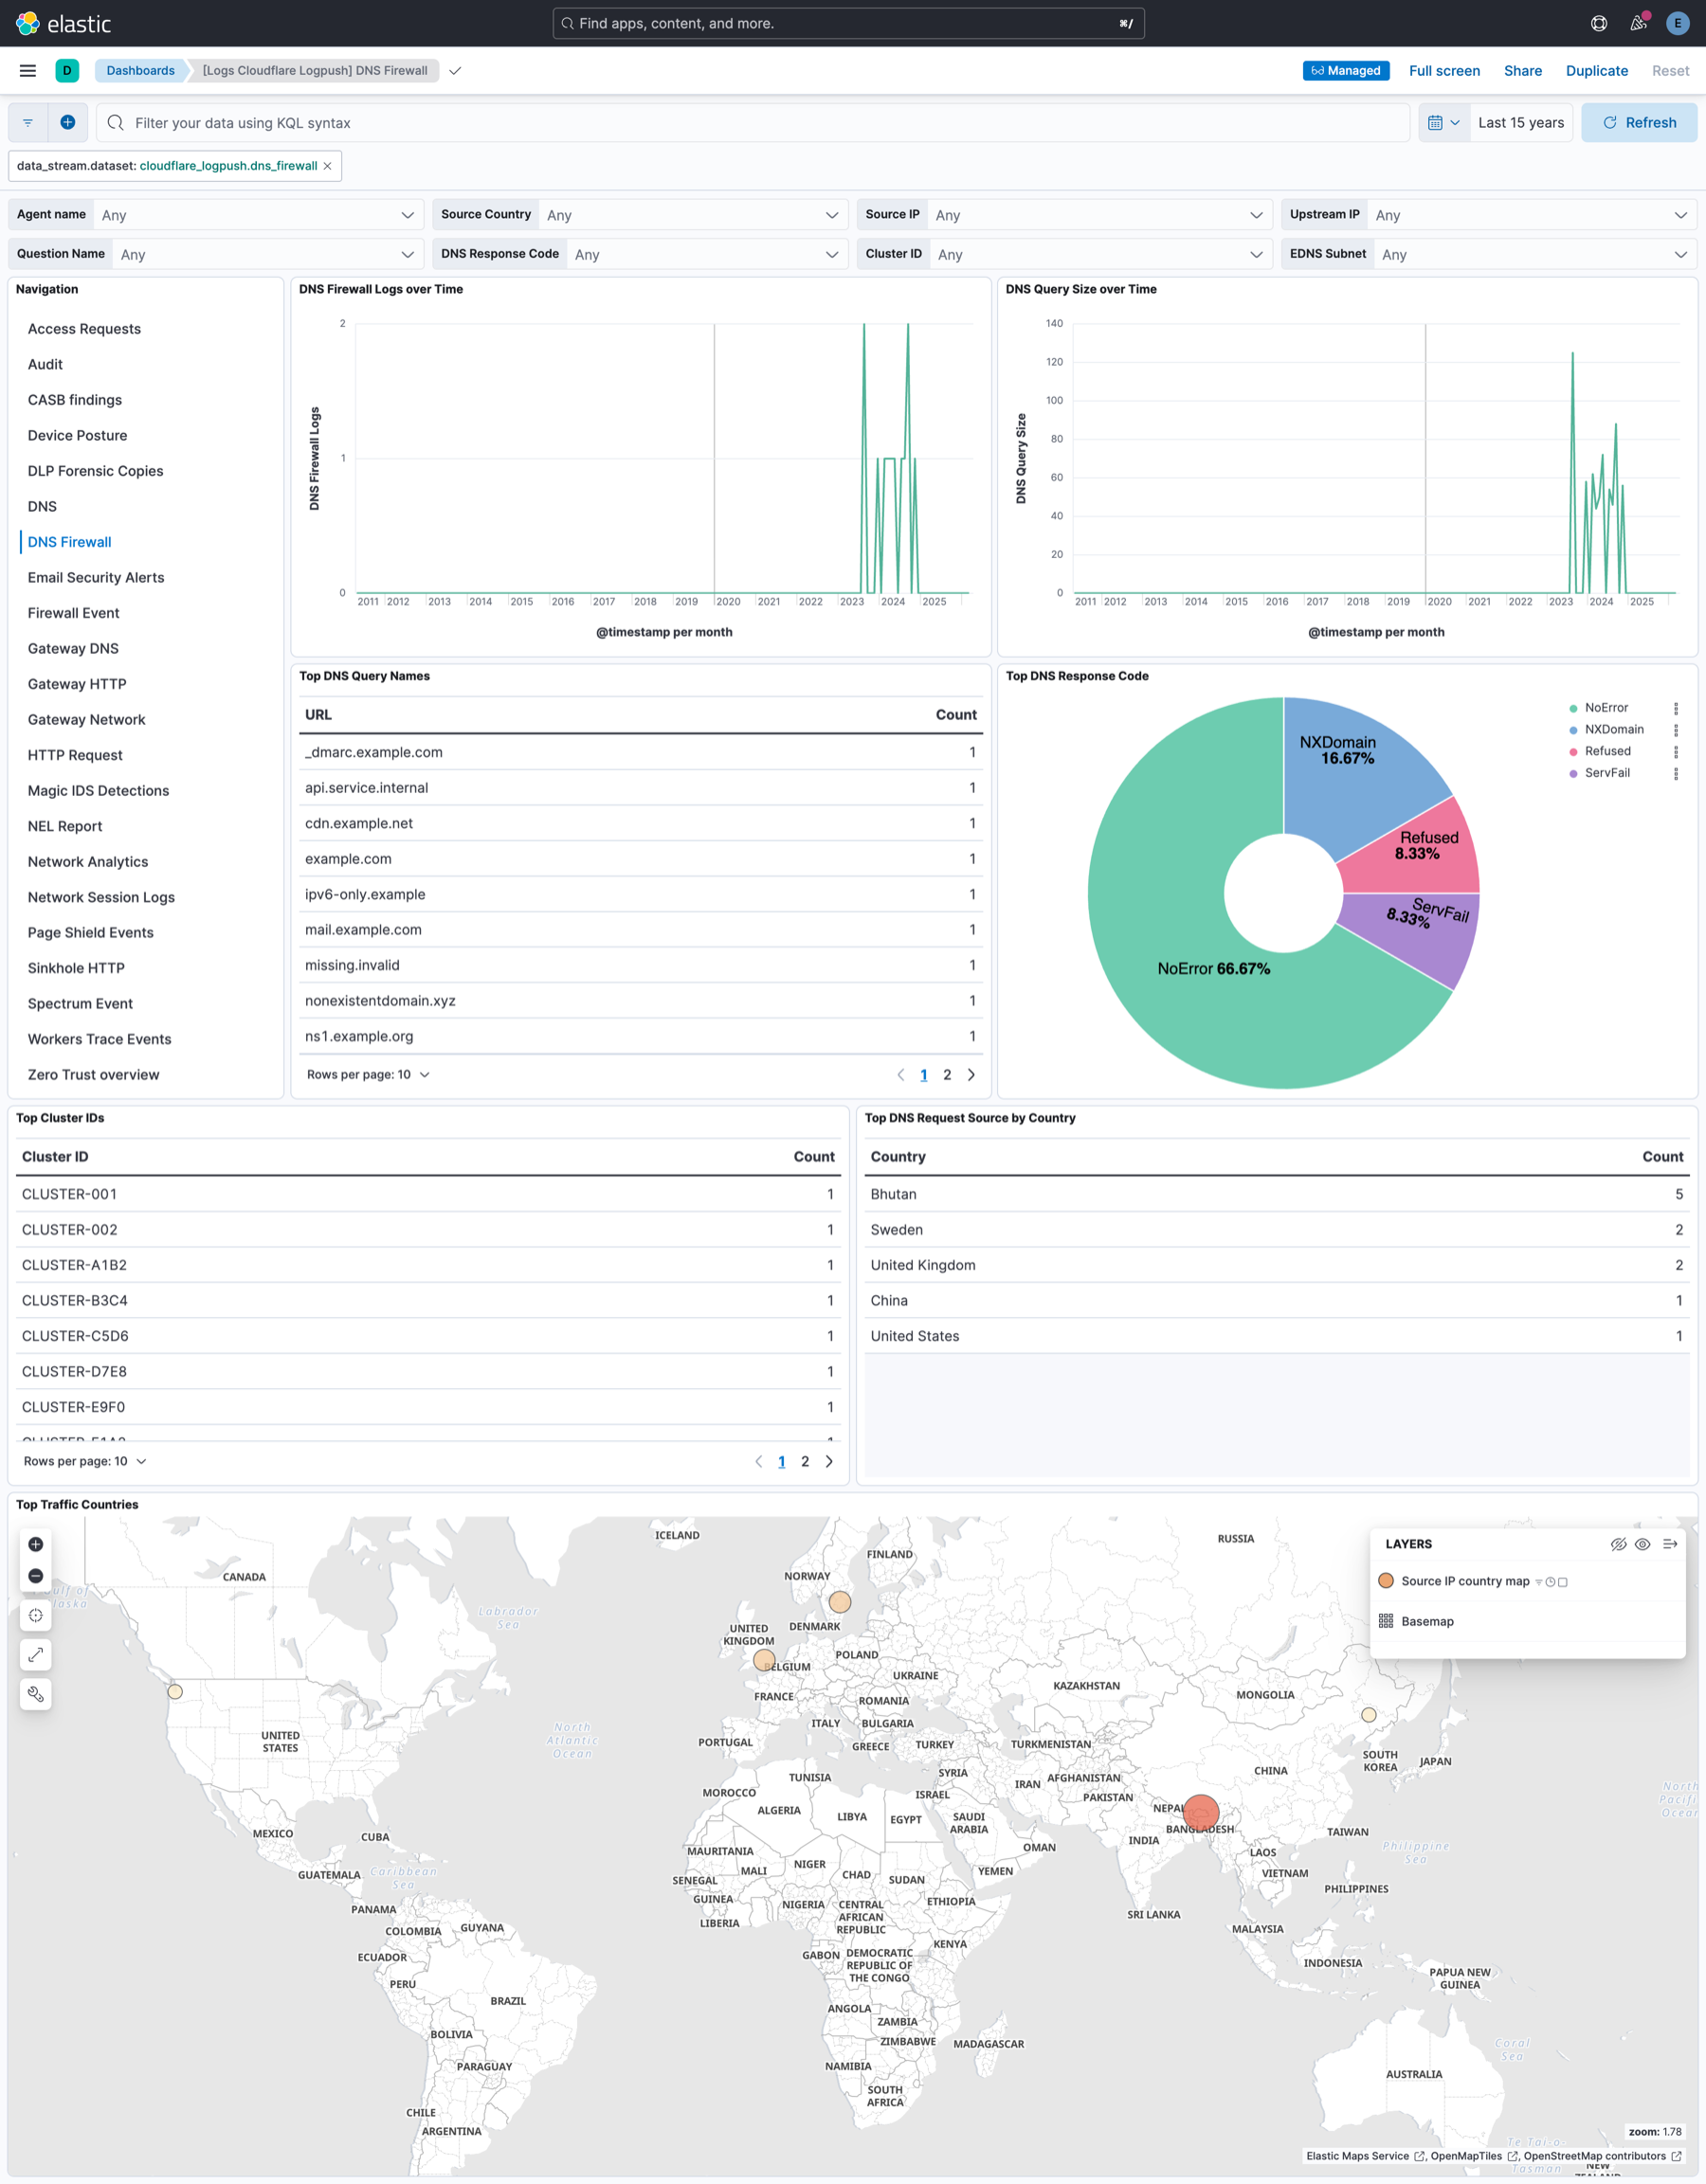Collapse the Layers panel
Viewport: 1706px width, 2184px height.
click(x=1670, y=1544)
